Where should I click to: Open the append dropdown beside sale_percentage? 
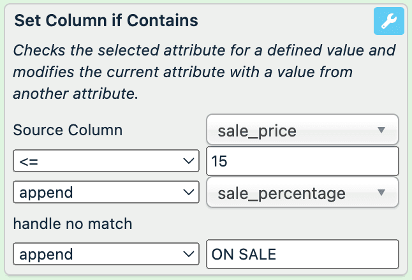(106, 192)
